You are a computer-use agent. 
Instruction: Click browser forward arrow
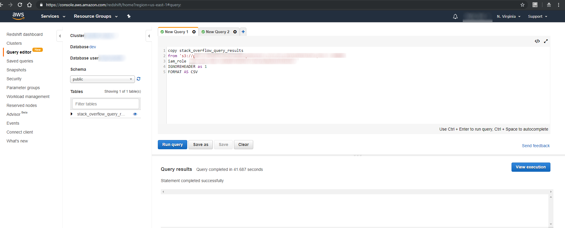[x=10, y=5]
